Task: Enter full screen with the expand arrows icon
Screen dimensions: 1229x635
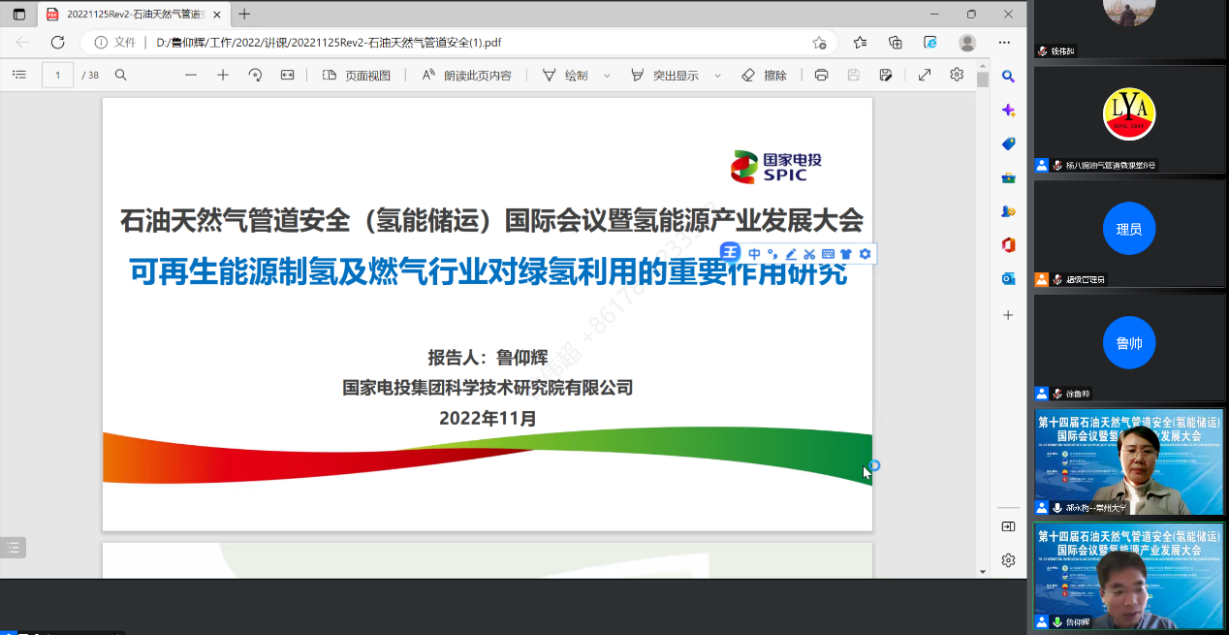Action: (x=924, y=75)
